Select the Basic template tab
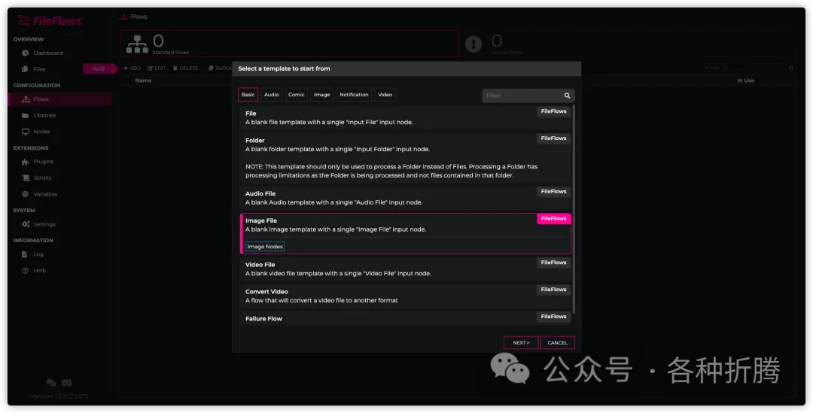Image resolution: width=813 pixels, height=413 pixels. (x=248, y=94)
